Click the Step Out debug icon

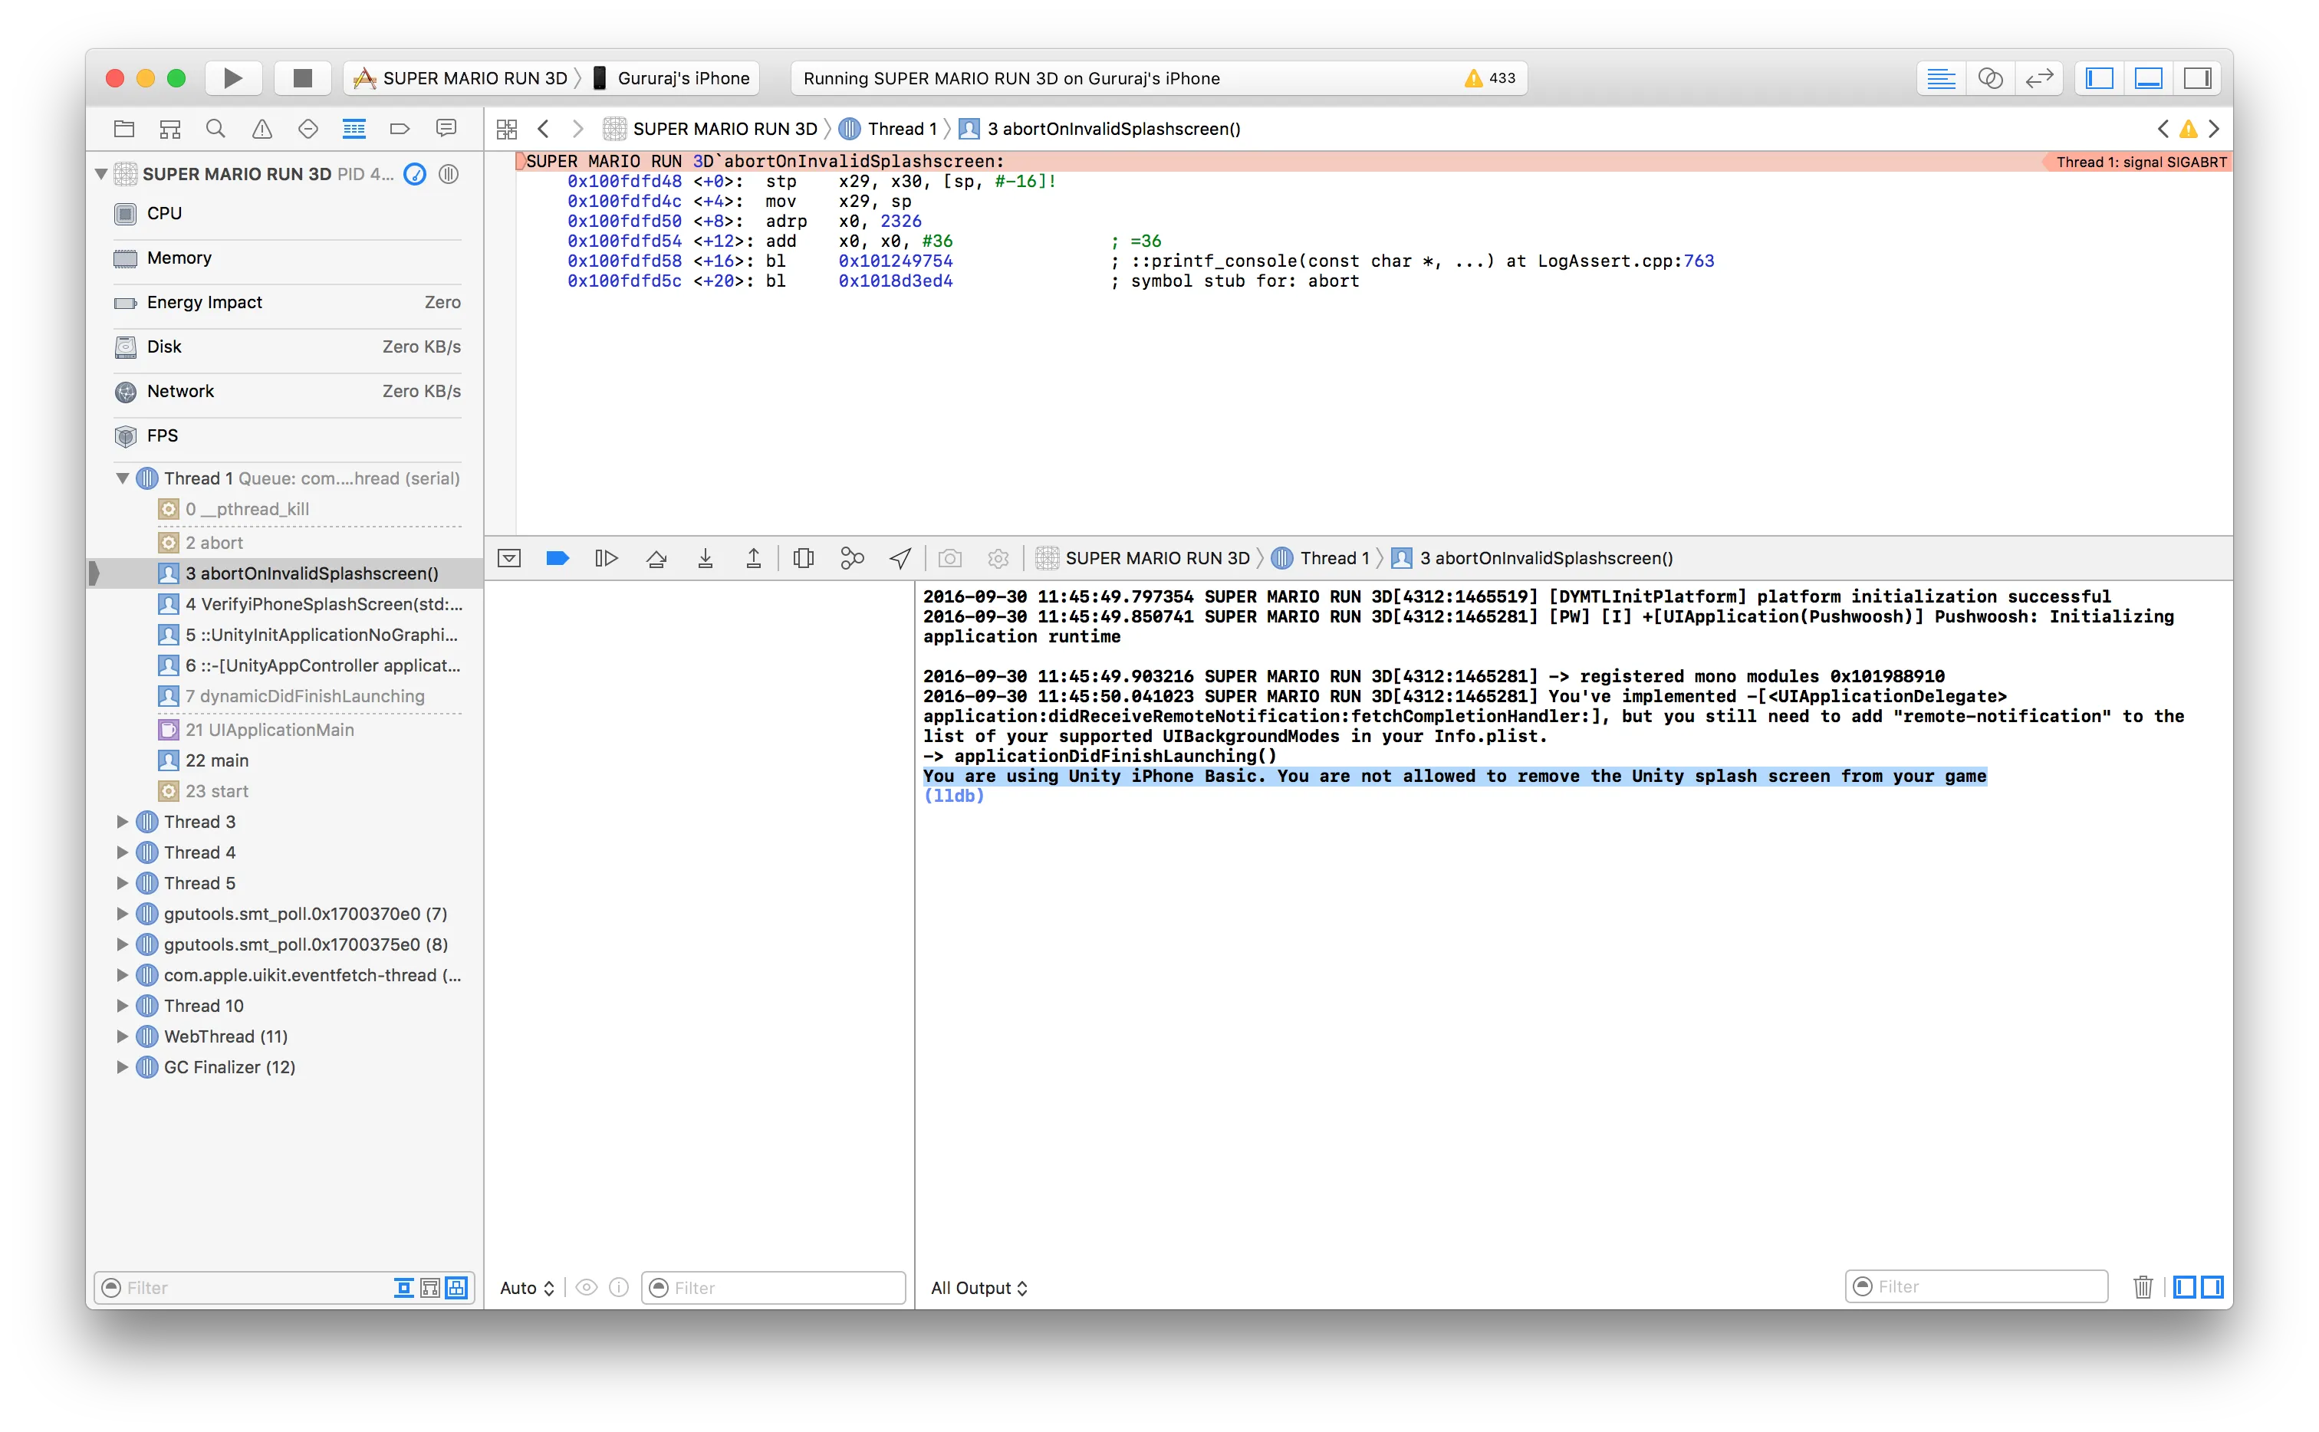[x=753, y=559]
